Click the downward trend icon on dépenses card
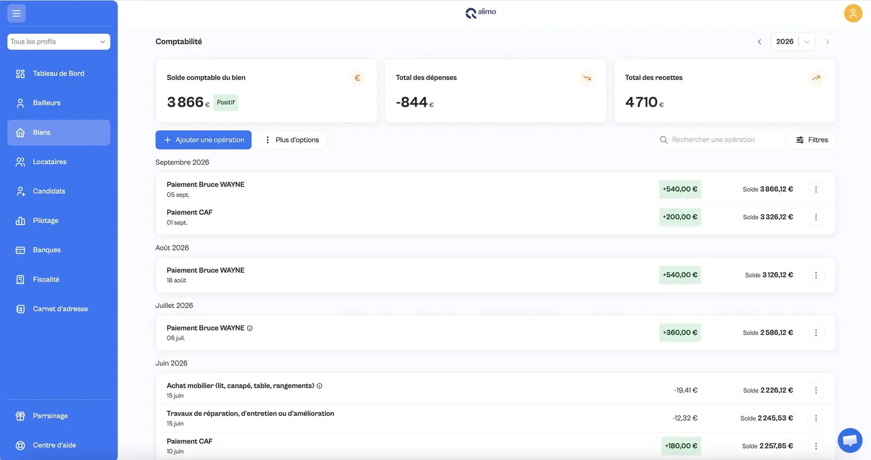871x460 pixels. pyautogui.click(x=587, y=78)
